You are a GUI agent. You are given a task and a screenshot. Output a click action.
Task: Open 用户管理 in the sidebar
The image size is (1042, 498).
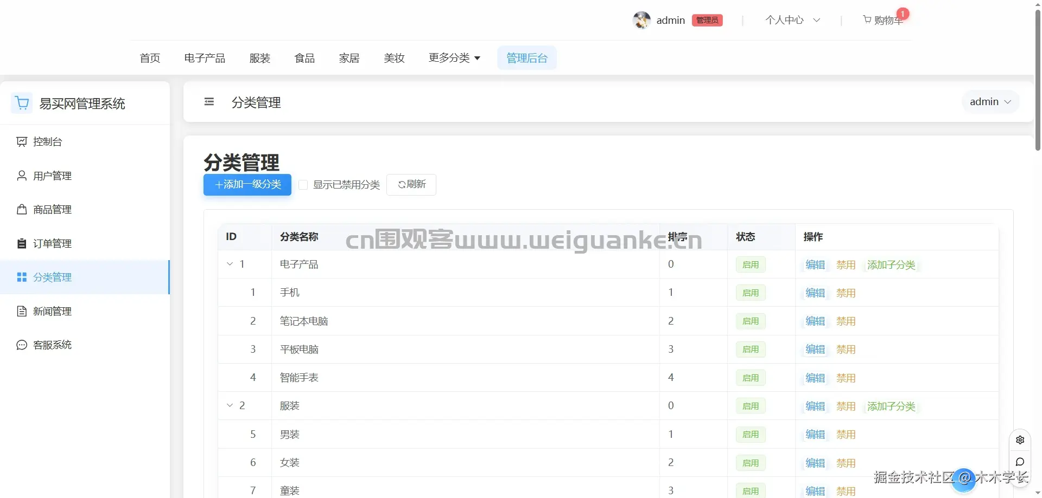coord(85,176)
